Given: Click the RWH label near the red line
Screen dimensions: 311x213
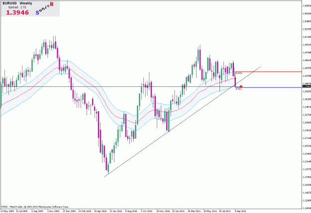Looking at the screenshot, I should coord(239,73).
